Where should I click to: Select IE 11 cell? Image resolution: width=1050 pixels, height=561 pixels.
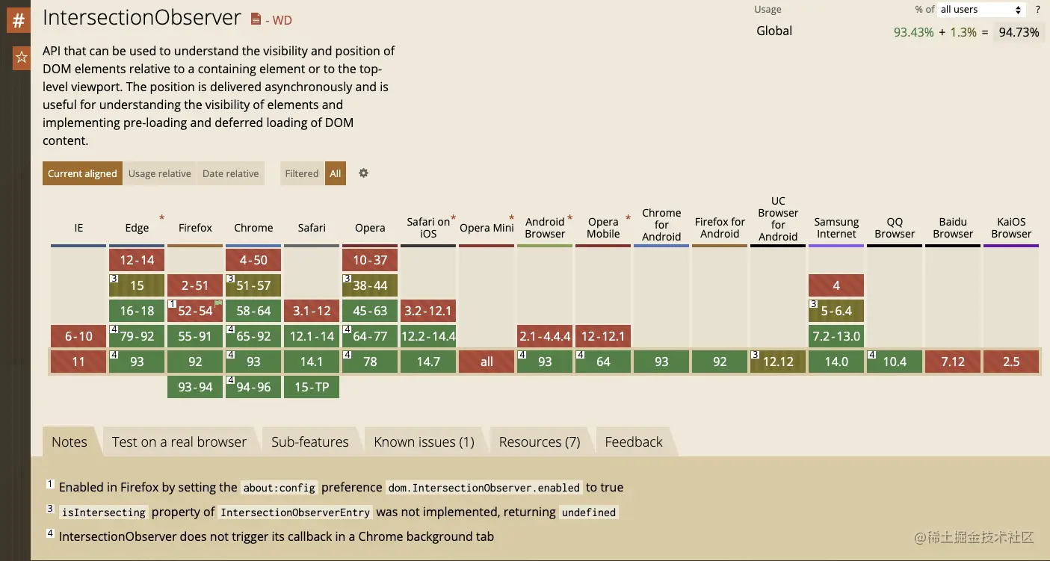coord(78,362)
